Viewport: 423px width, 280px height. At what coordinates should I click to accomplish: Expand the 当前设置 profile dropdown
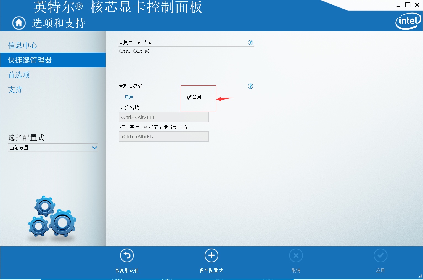tap(53, 148)
